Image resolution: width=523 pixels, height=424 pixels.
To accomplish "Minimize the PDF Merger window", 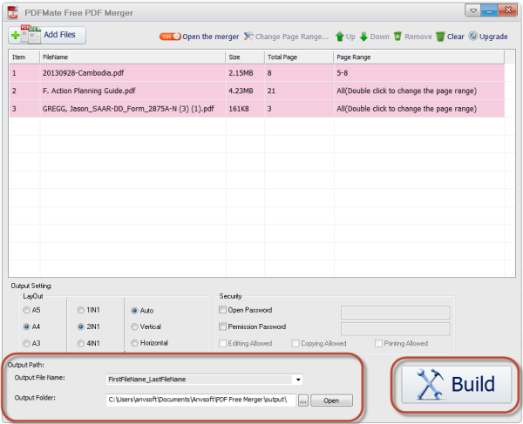I will [489, 10].
